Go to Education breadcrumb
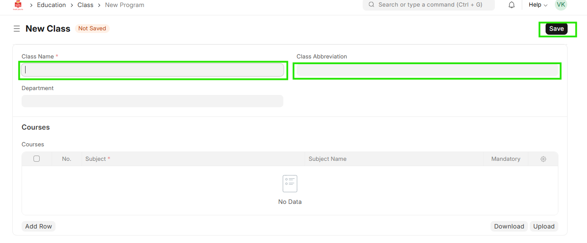This screenshot has height=243, width=587. click(x=51, y=5)
